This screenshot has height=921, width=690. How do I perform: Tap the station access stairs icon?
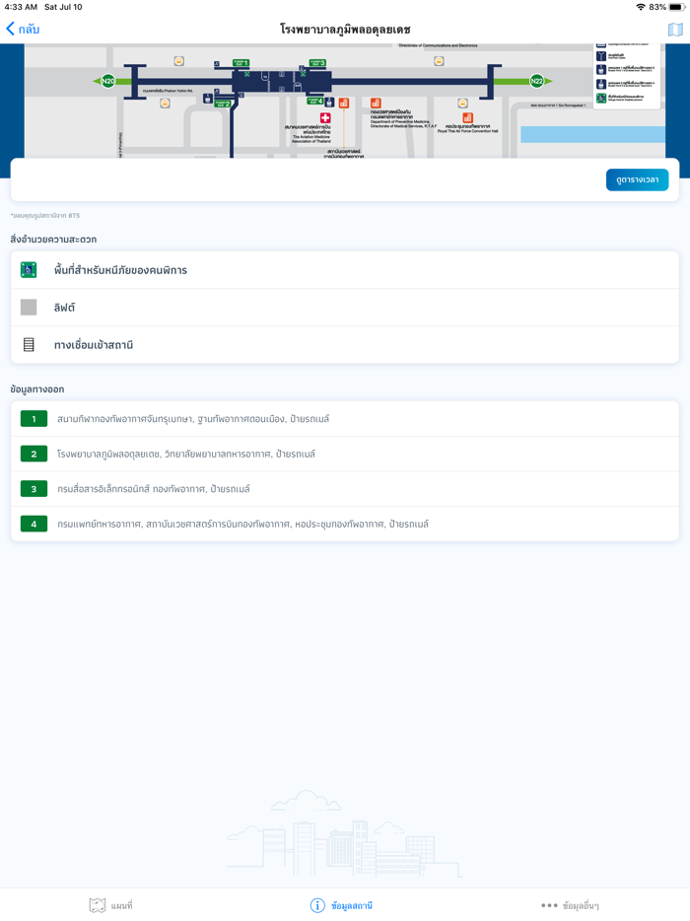tap(29, 345)
